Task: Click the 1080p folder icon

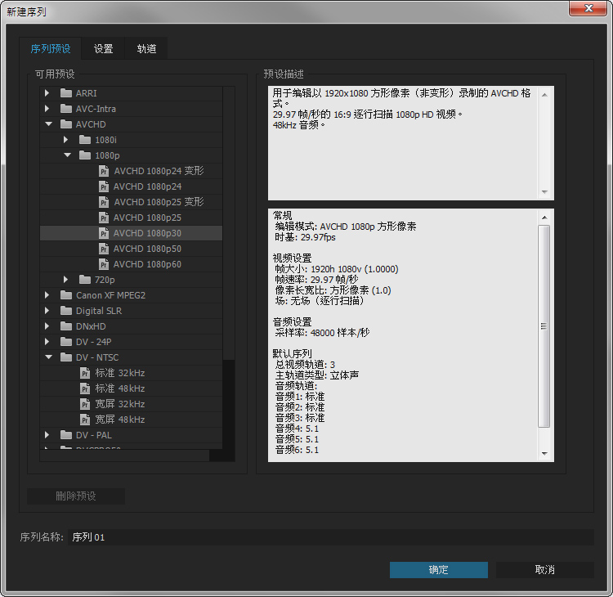Action: 85,155
